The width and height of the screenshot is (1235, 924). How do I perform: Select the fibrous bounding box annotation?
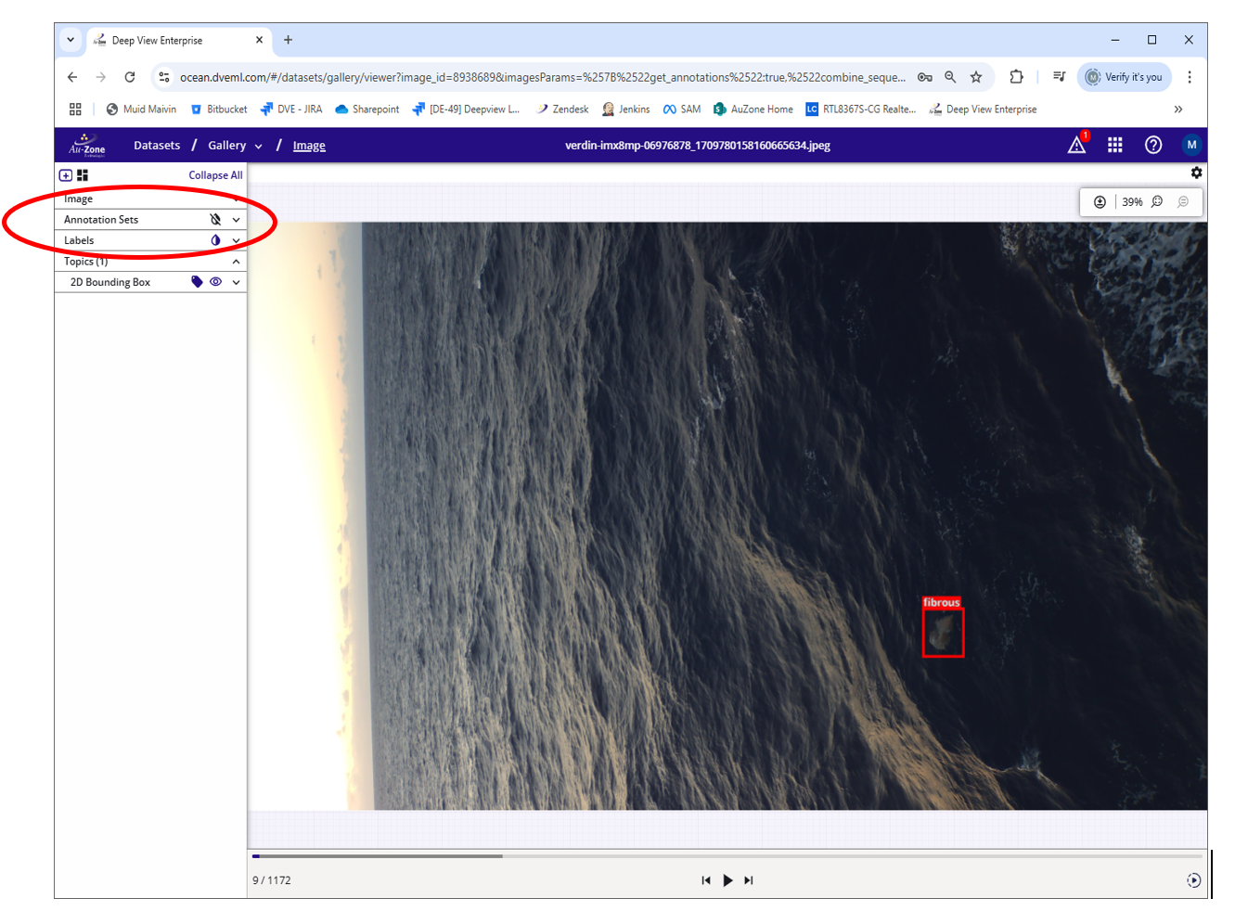click(943, 633)
